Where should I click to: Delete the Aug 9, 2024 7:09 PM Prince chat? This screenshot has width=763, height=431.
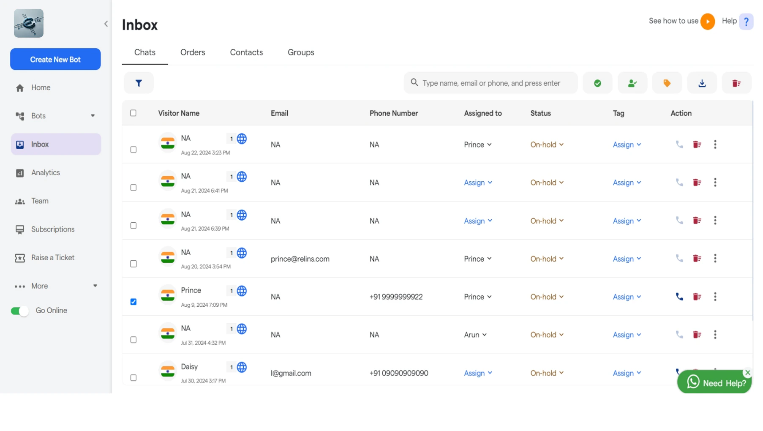(697, 297)
